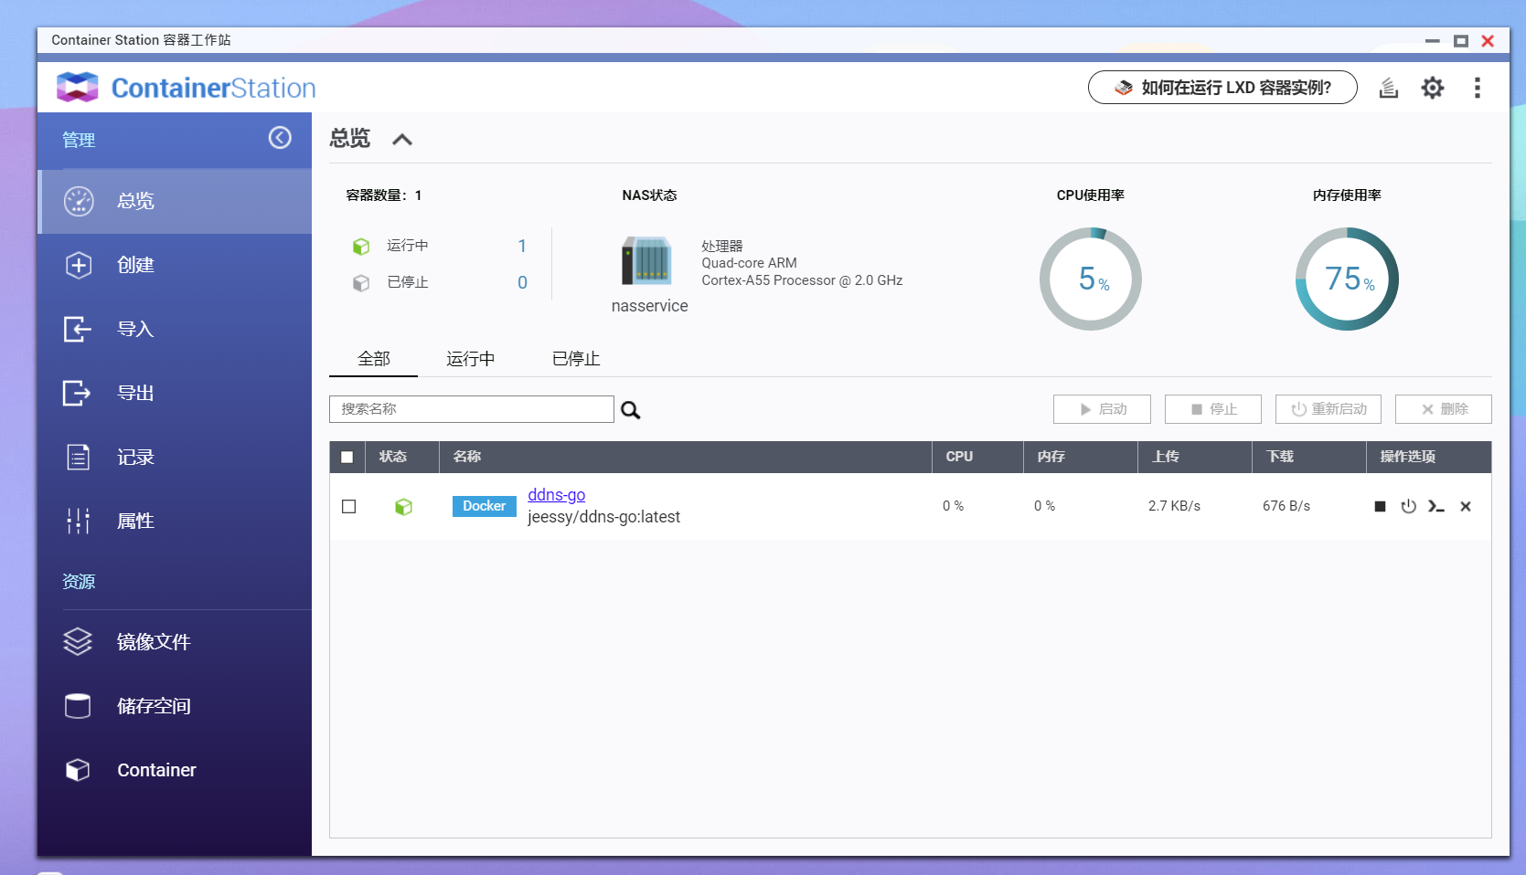Open terminal for ddns-go container
The width and height of the screenshot is (1526, 875).
[x=1436, y=506]
